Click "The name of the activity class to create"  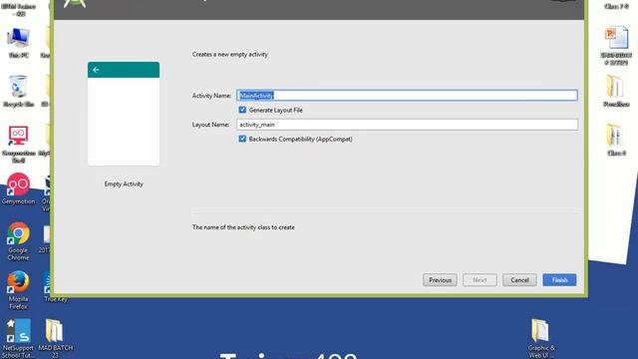pyautogui.click(x=243, y=227)
